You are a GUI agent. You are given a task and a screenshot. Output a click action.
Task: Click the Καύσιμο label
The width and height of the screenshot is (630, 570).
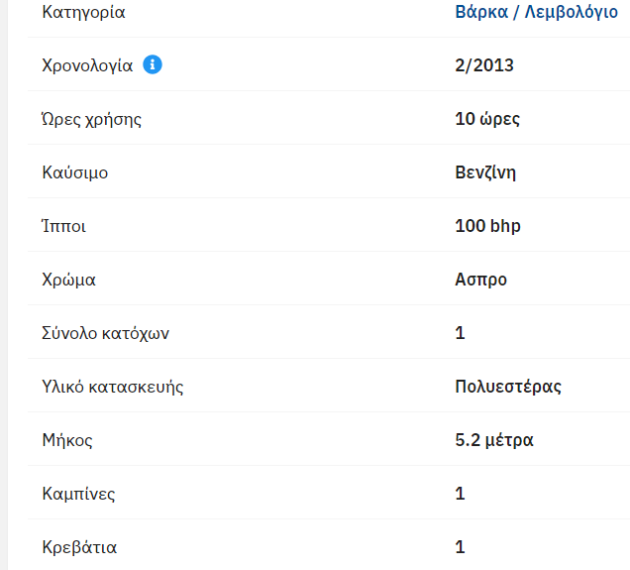pos(74,173)
